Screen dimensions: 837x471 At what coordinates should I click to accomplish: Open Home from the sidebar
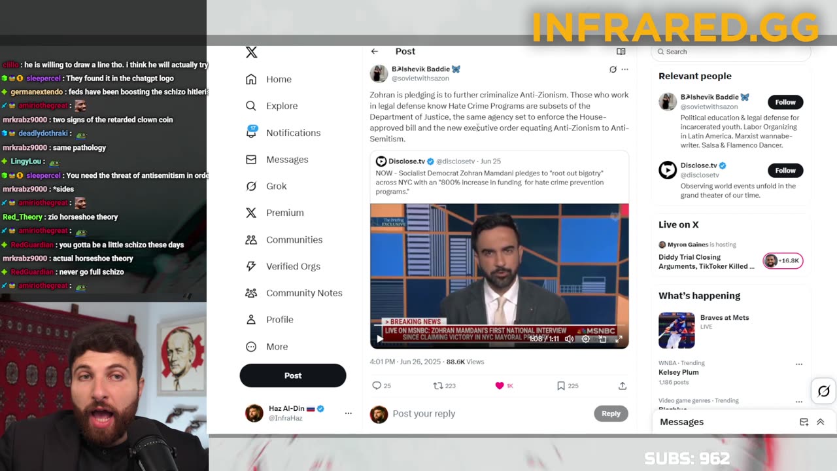click(279, 79)
